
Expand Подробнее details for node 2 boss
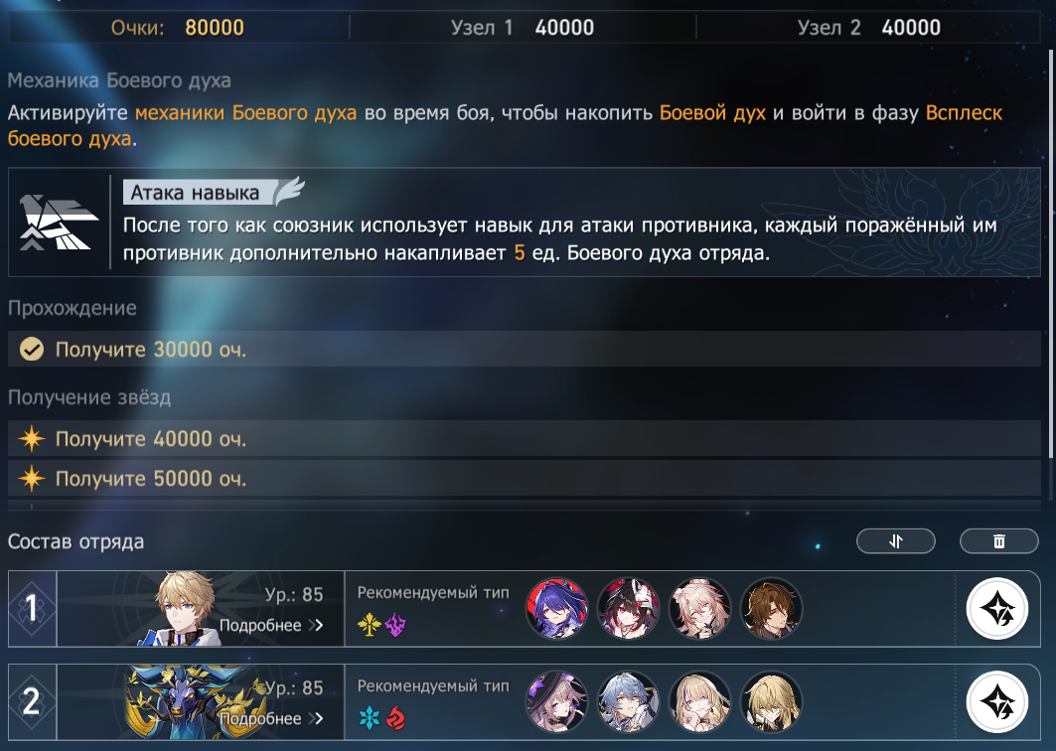(x=271, y=718)
